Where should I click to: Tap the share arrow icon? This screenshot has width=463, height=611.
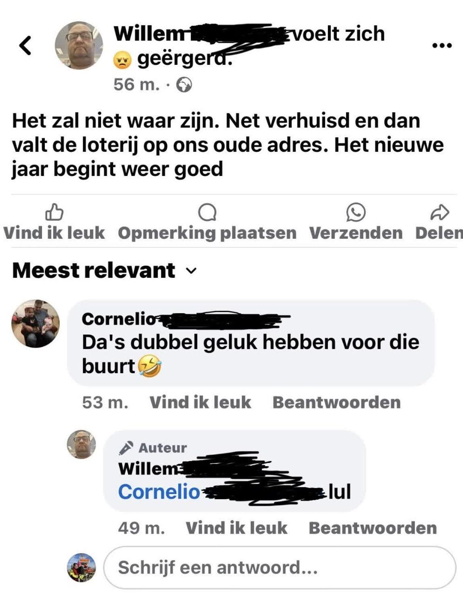(x=440, y=212)
